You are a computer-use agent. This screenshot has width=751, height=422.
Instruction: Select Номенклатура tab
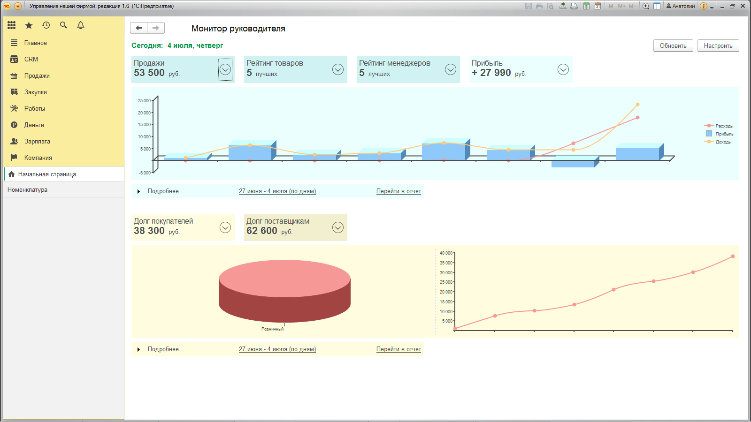(63, 189)
